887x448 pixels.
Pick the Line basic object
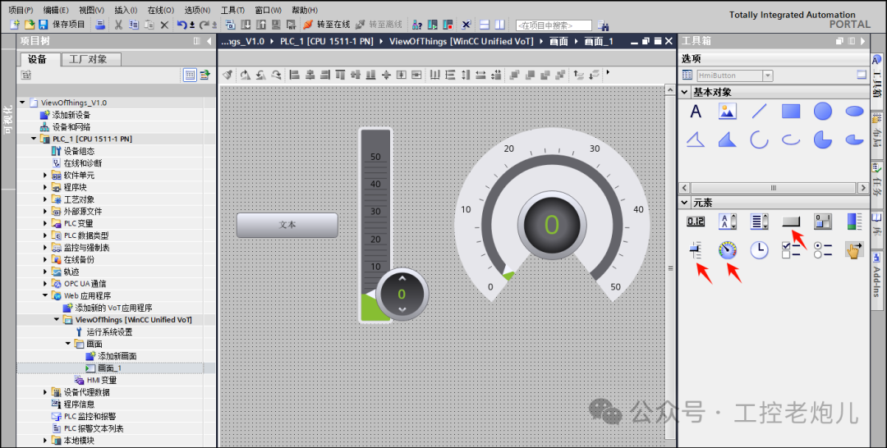click(x=759, y=112)
